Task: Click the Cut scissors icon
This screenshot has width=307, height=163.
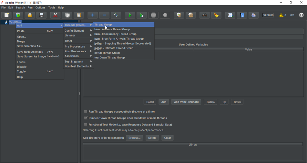Action: click(56, 15)
